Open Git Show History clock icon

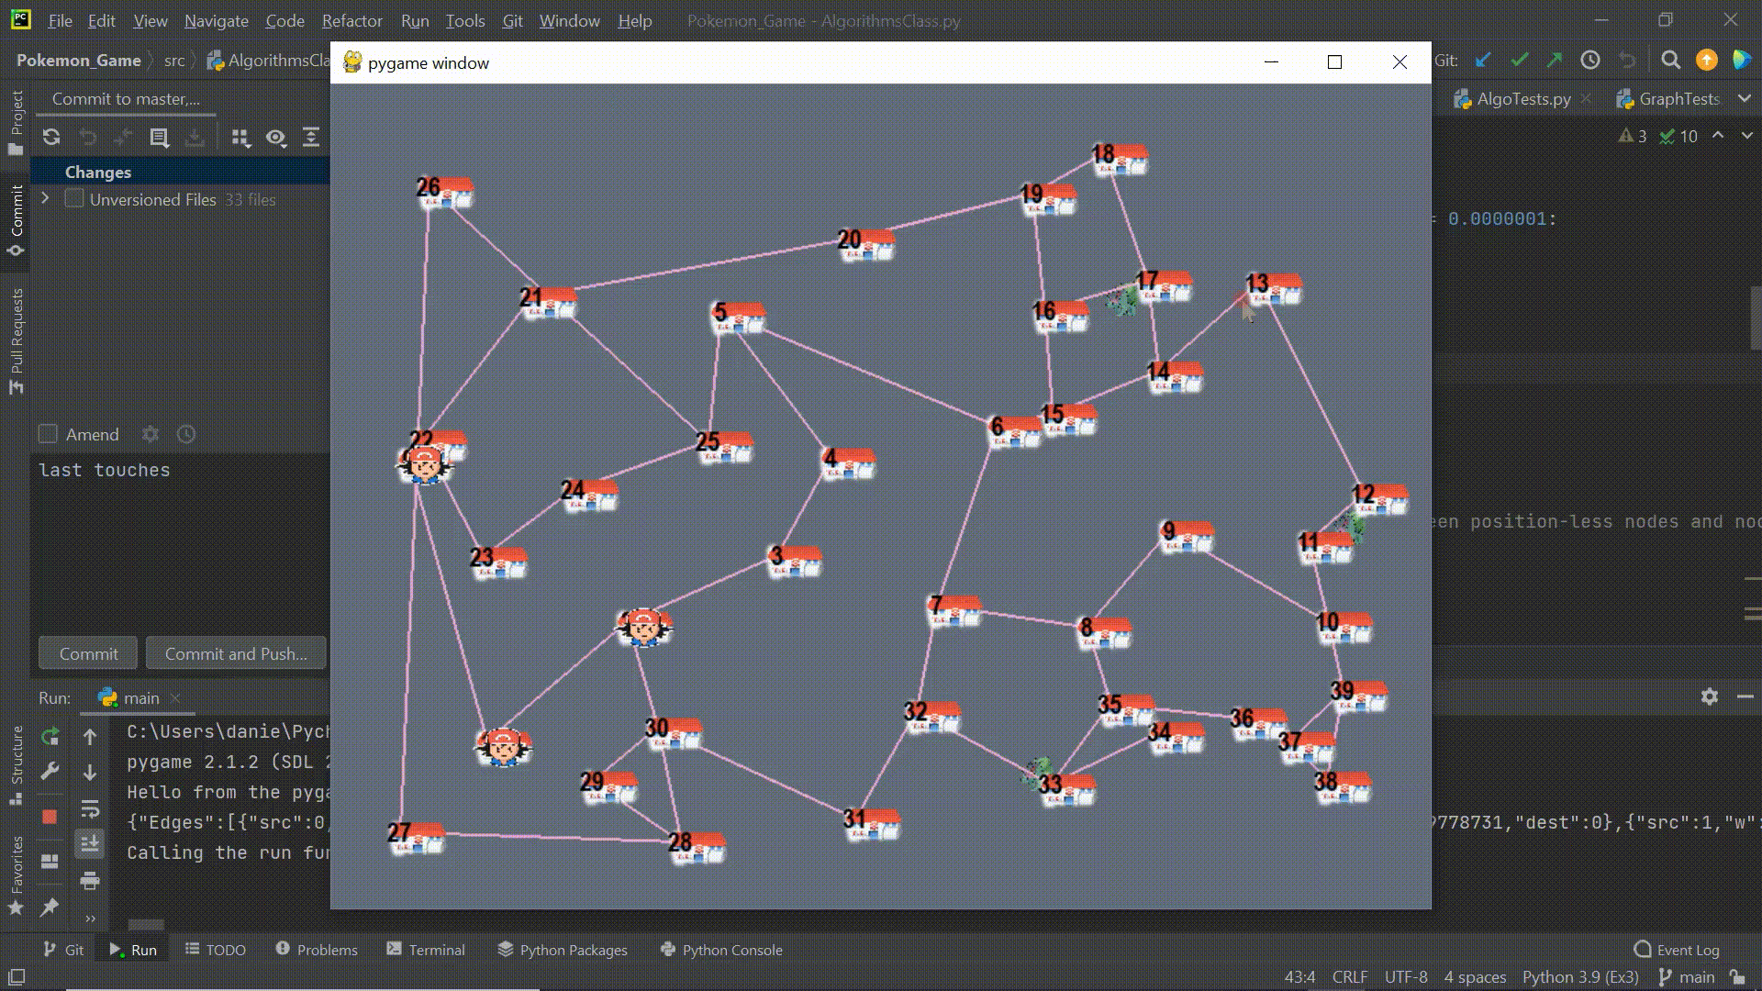point(1590,61)
